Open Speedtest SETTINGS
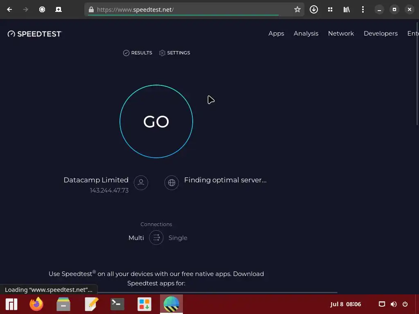Viewport: 419px width, 314px height. (x=174, y=53)
